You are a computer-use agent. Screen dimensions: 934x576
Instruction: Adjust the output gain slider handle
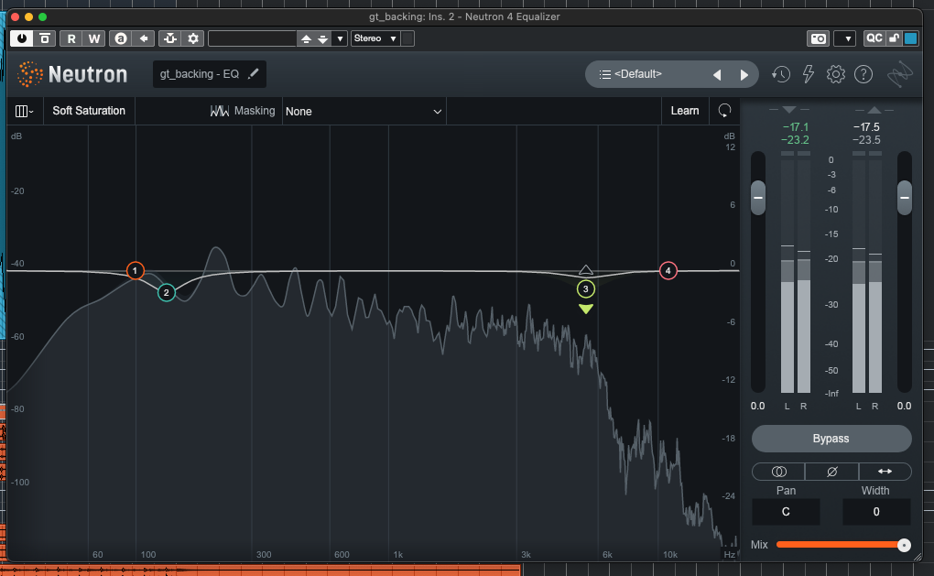904,197
